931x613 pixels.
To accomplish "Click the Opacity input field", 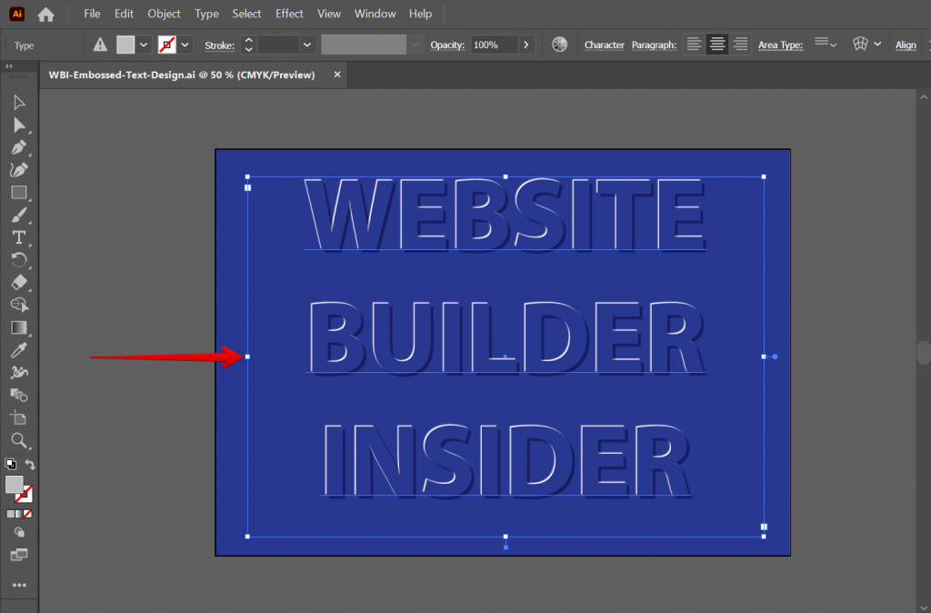I will click(496, 44).
